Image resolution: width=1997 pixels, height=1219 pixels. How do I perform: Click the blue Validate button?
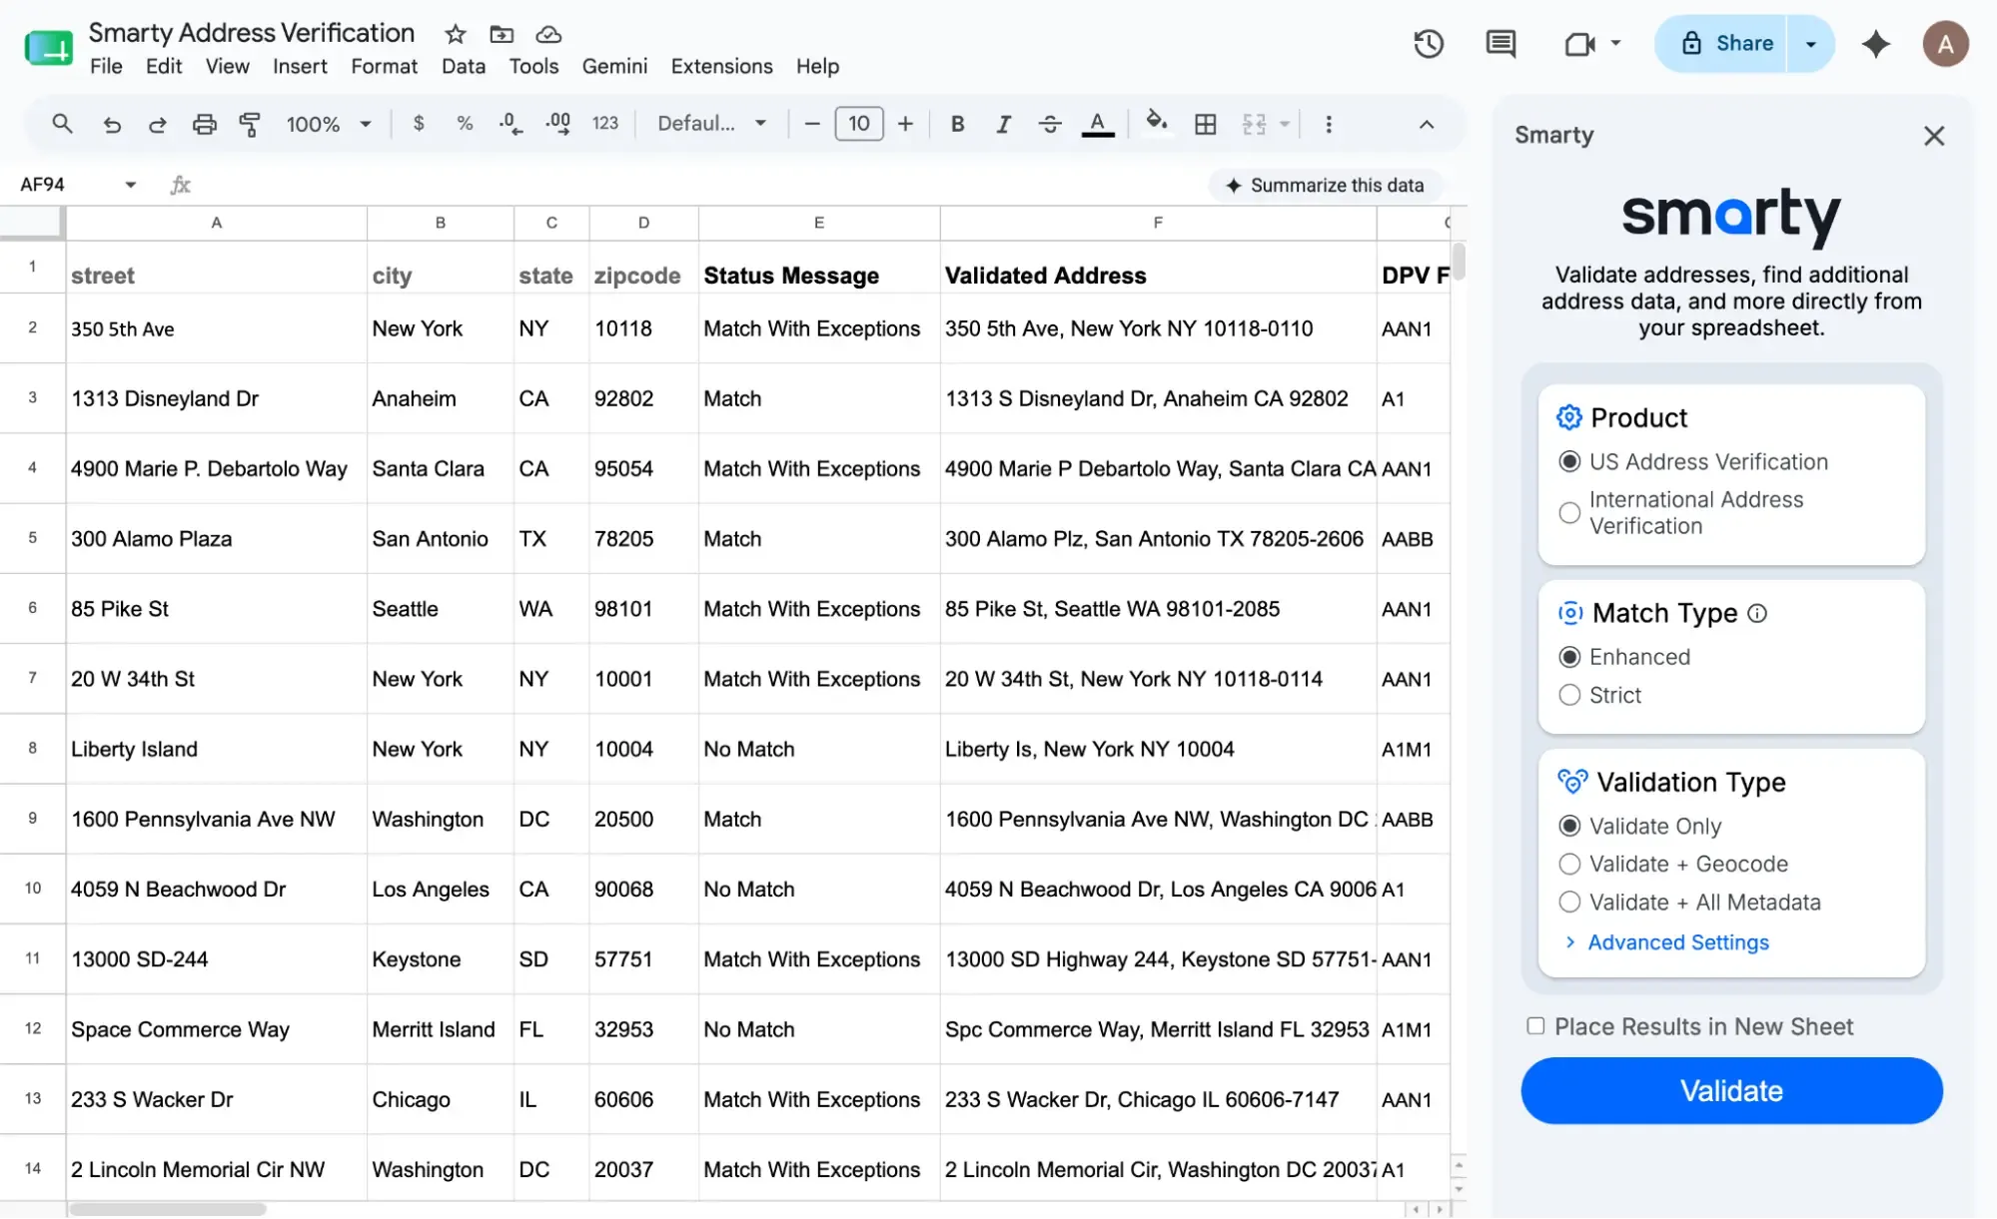click(x=1731, y=1090)
